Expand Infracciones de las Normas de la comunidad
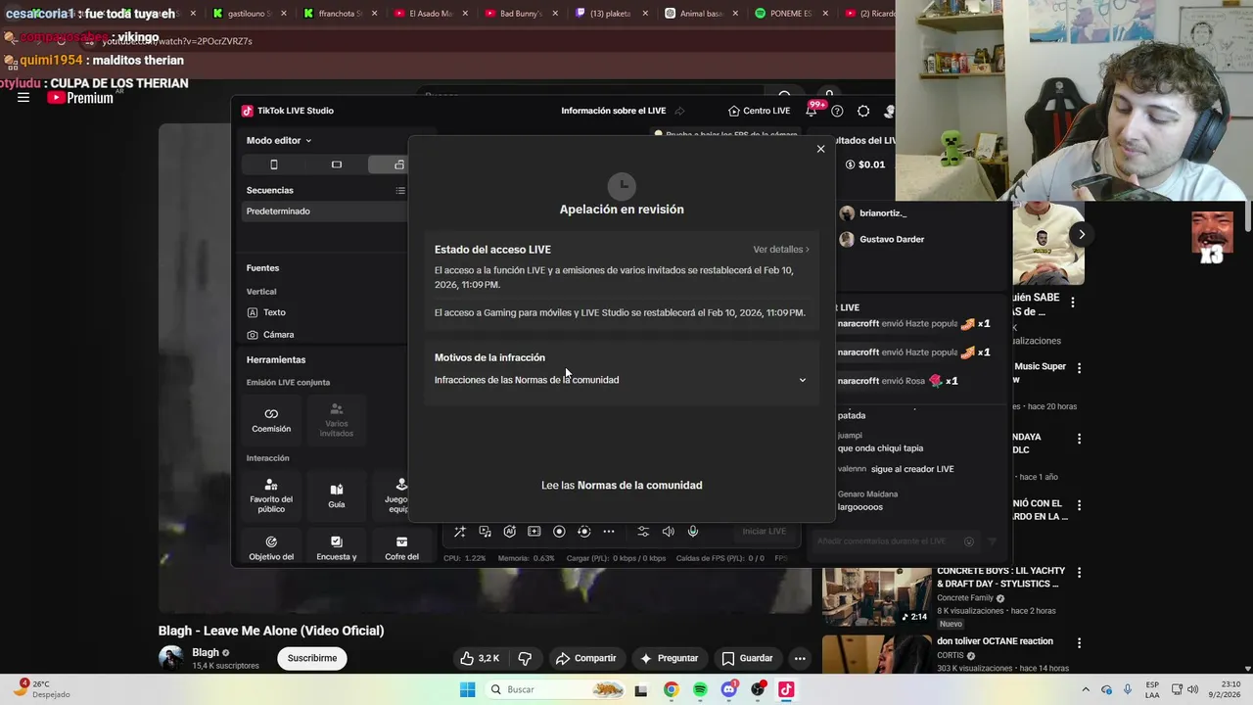The width and height of the screenshot is (1253, 705). [x=802, y=380]
